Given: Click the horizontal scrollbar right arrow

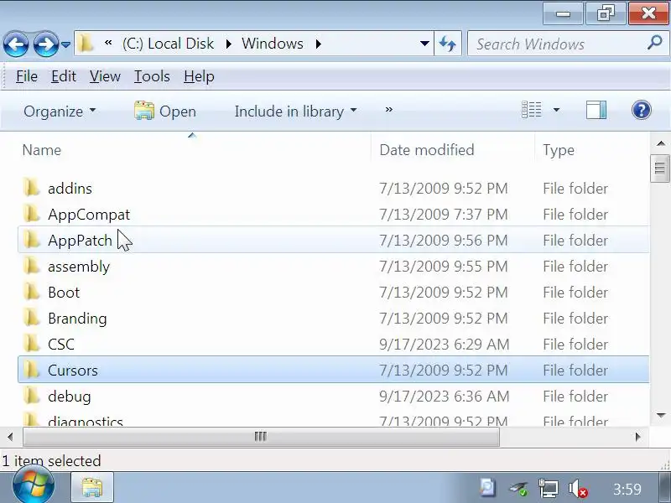Looking at the screenshot, I should (637, 437).
